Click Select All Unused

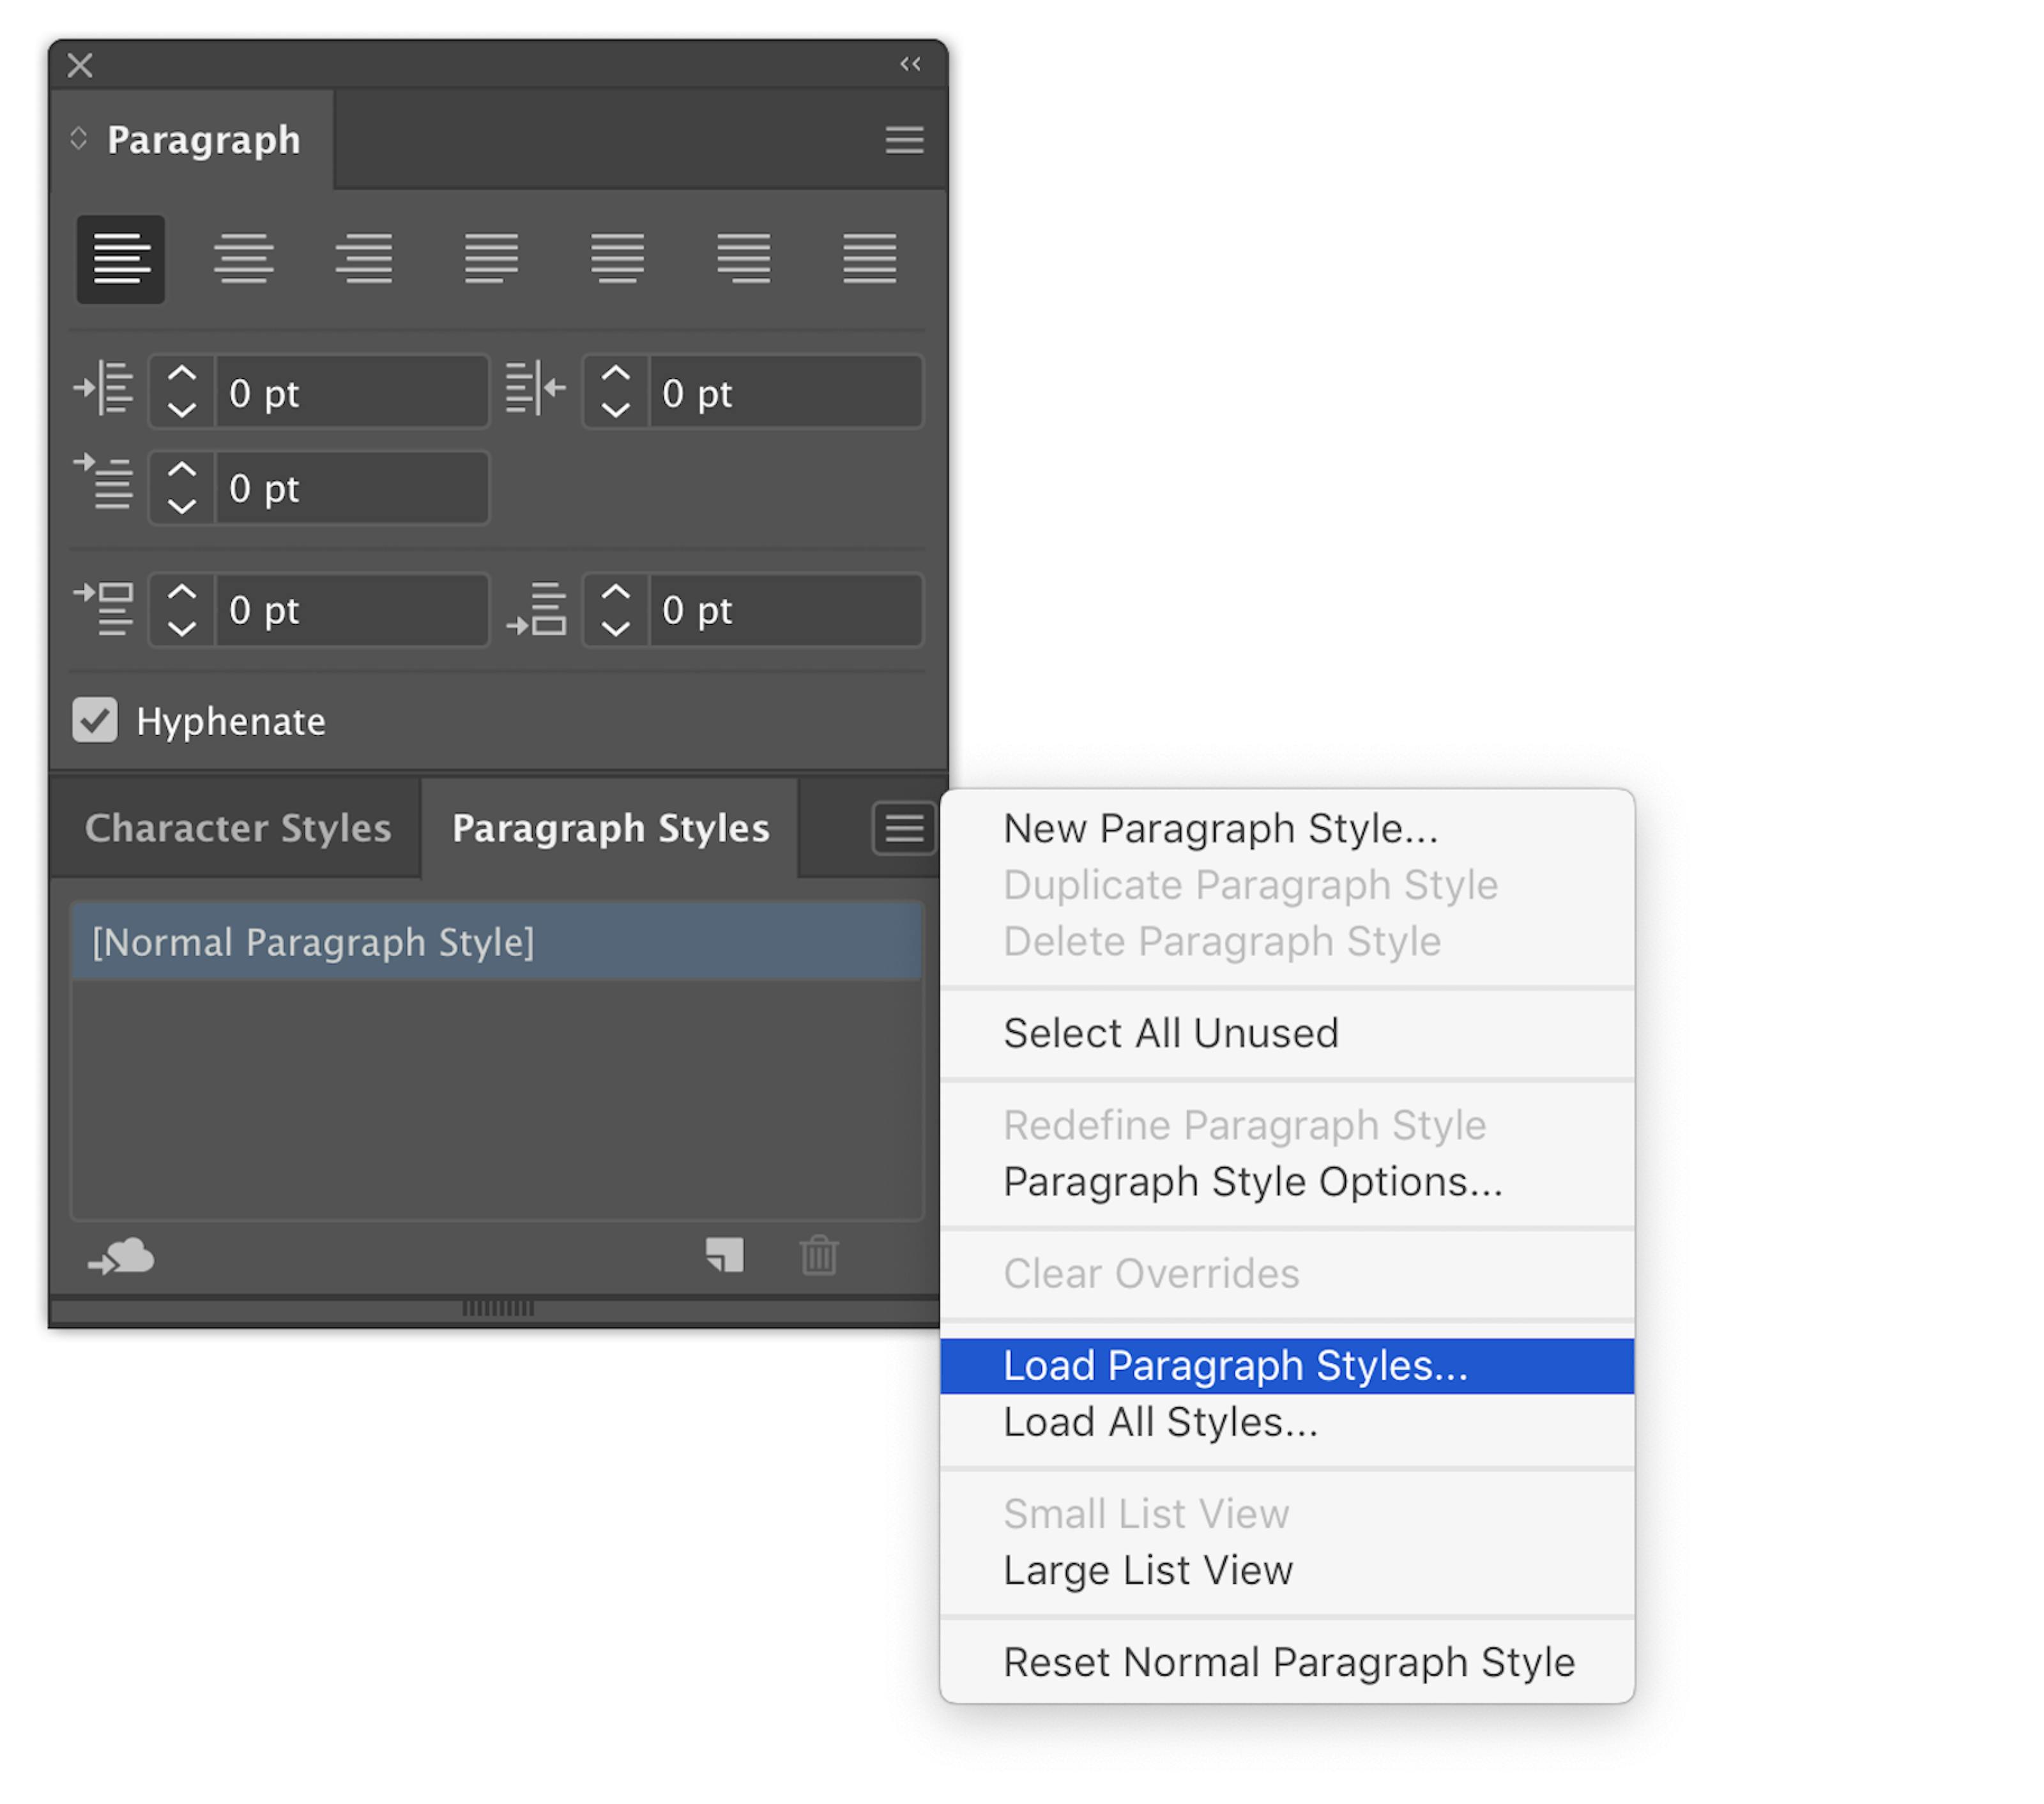click(1171, 1033)
